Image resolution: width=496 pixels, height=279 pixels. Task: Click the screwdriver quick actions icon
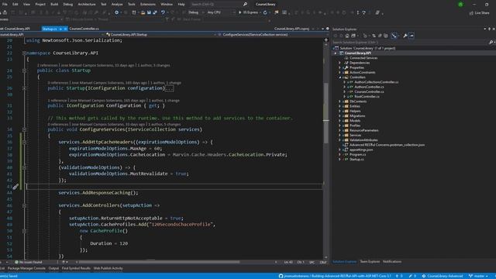tap(15, 187)
